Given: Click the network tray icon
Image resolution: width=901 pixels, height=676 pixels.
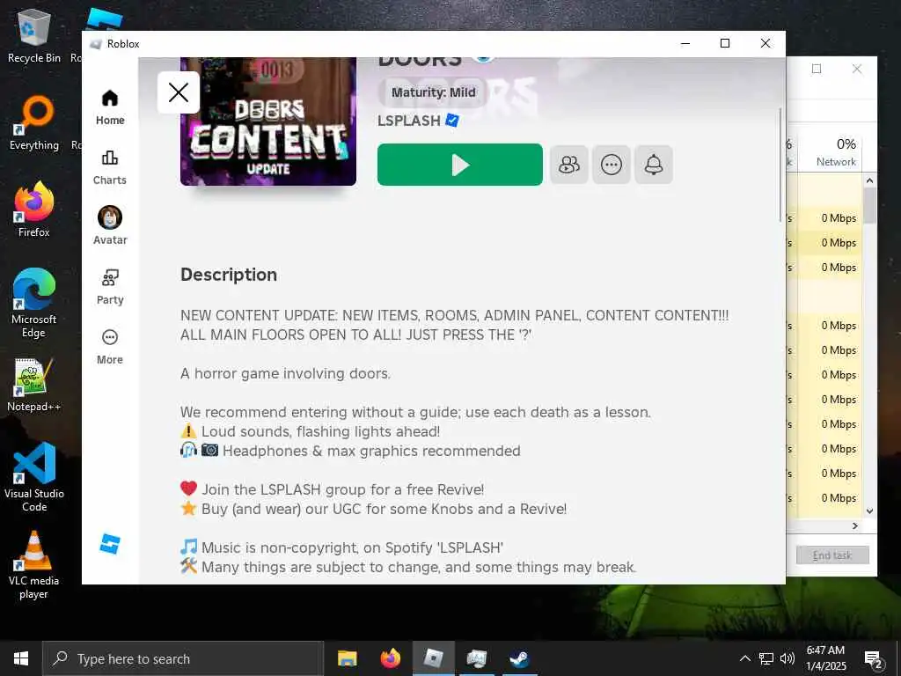Looking at the screenshot, I should [x=766, y=658].
